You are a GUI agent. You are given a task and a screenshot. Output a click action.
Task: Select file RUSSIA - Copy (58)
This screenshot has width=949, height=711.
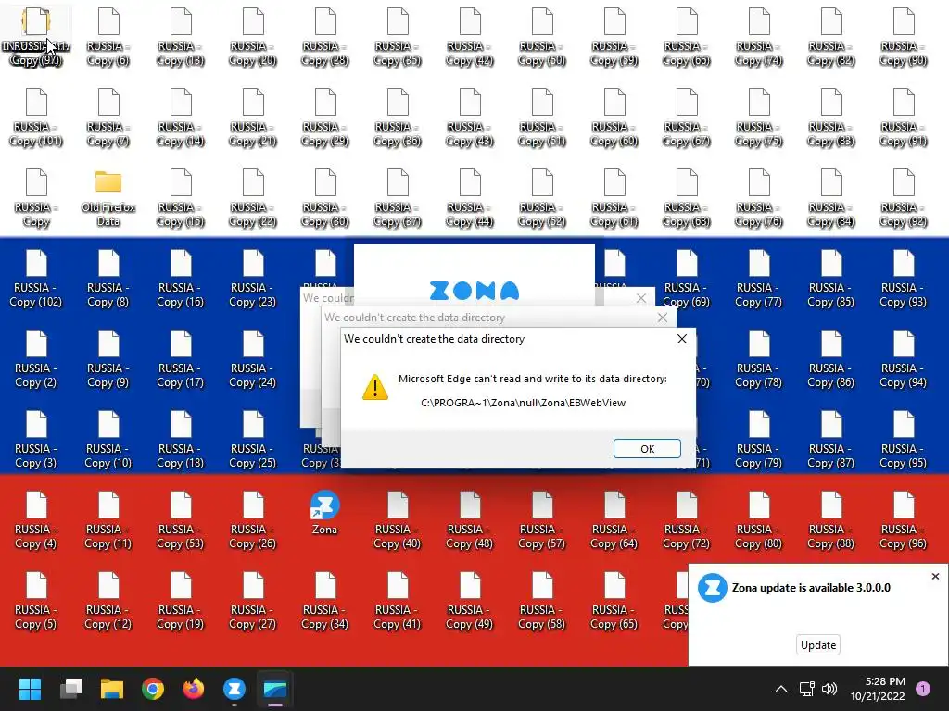click(541, 600)
